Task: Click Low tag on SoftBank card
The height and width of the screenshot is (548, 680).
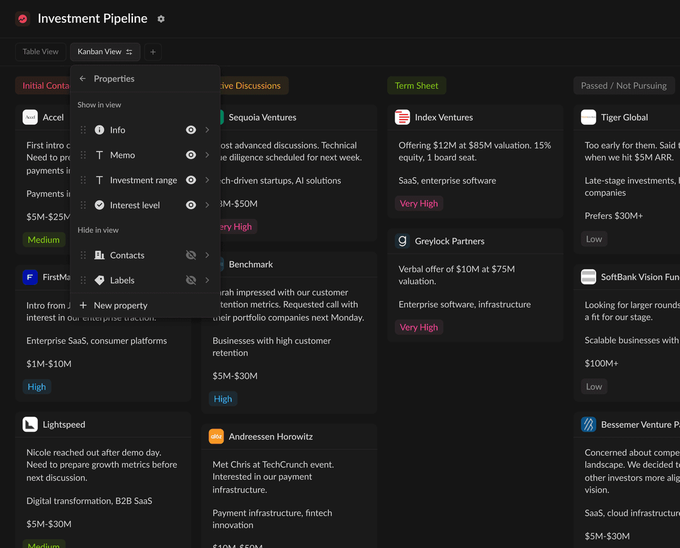Action: pos(594,386)
